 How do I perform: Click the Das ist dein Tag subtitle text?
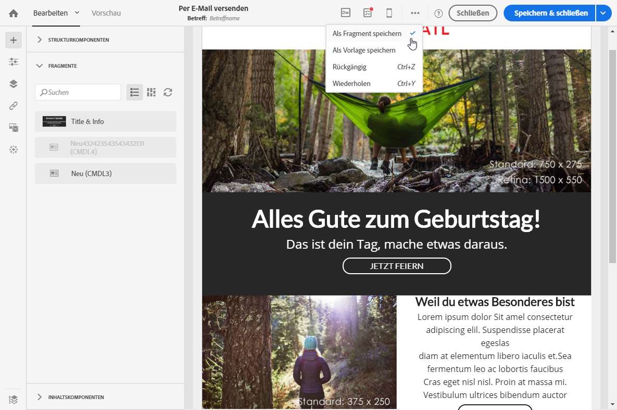[x=396, y=245]
